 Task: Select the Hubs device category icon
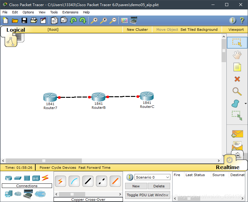[27, 178]
